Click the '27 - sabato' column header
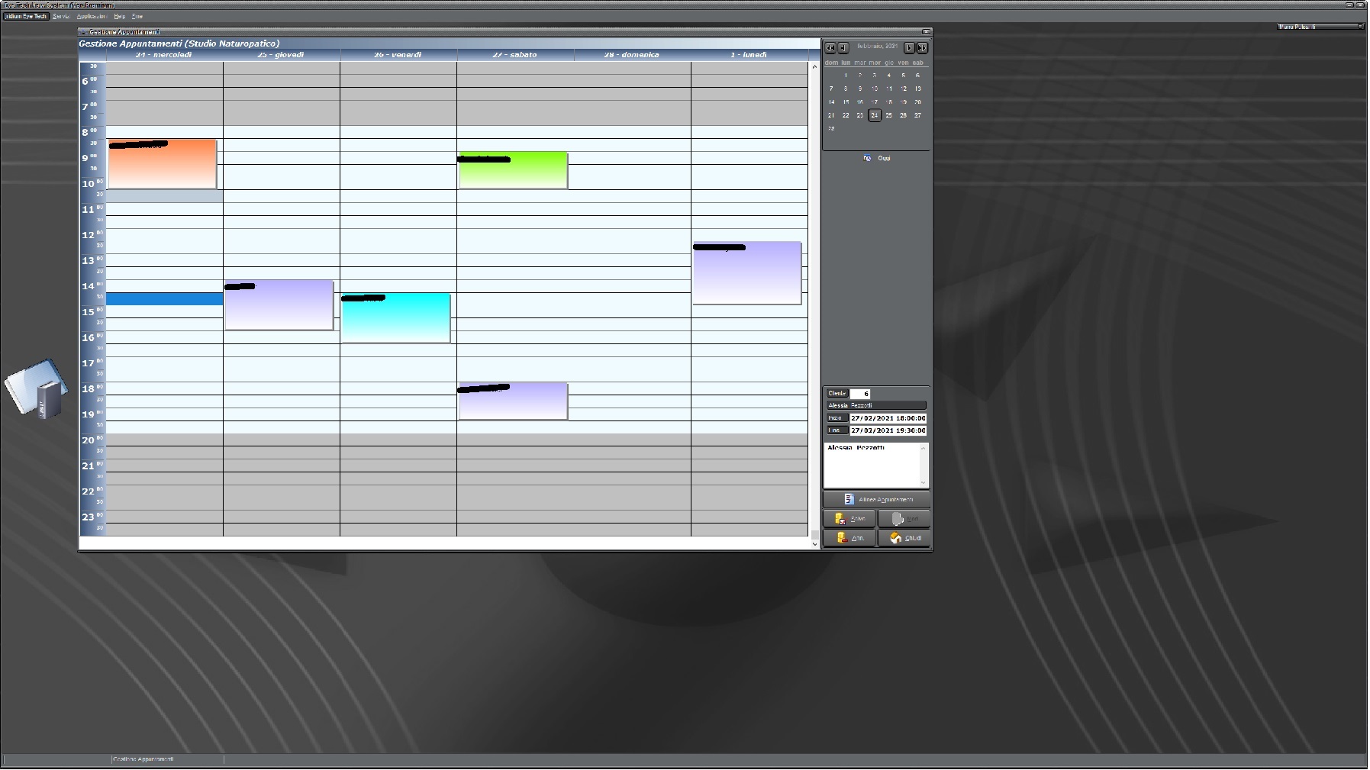1370x770 pixels. [x=515, y=55]
